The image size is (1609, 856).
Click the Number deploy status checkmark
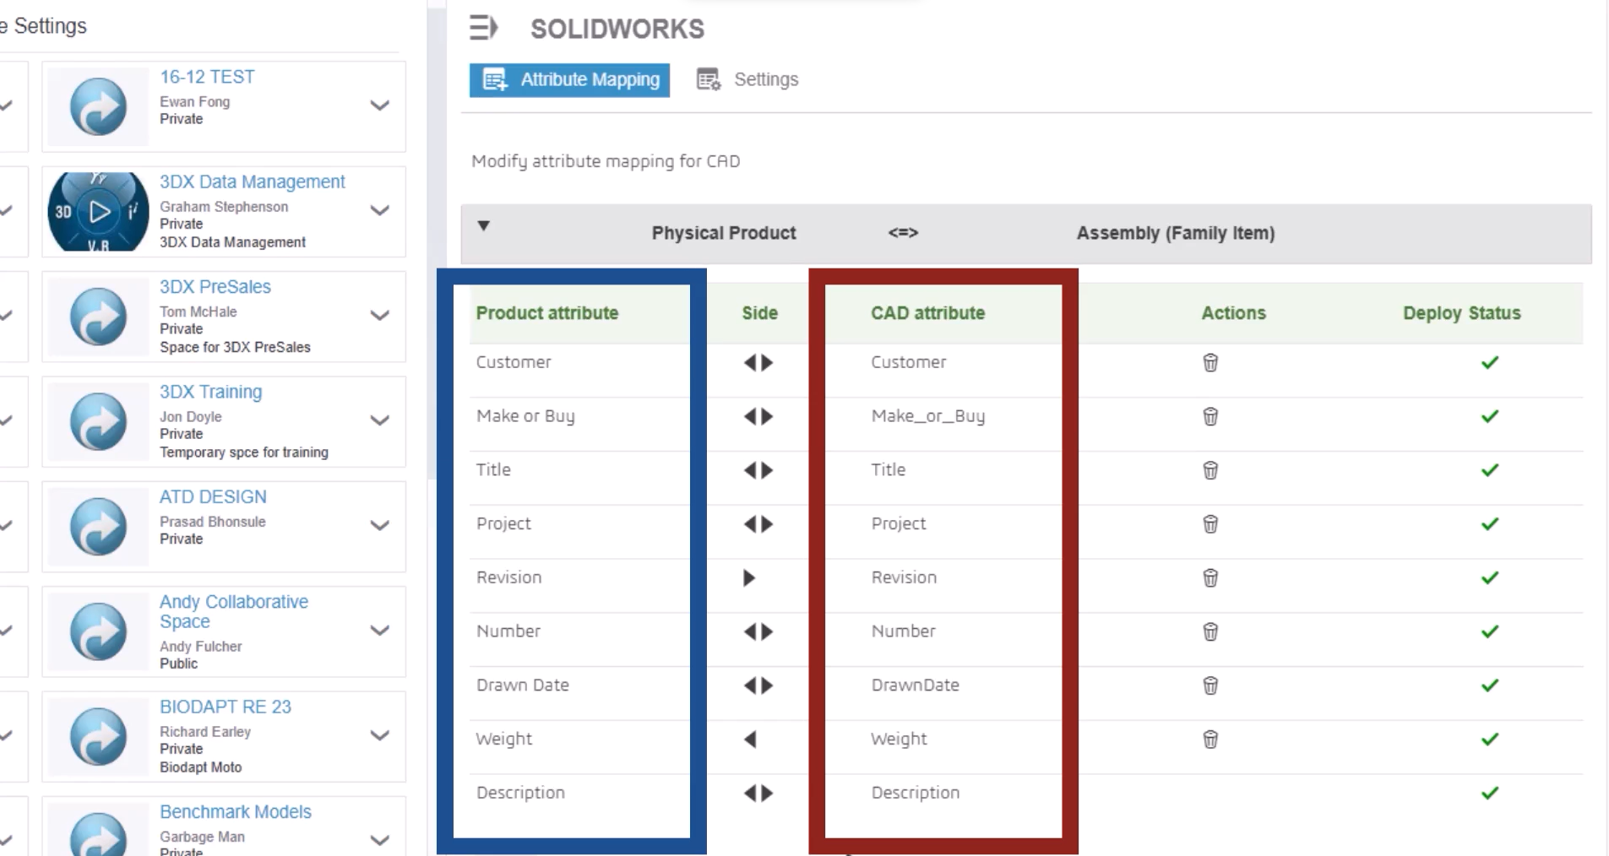(1490, 631)
